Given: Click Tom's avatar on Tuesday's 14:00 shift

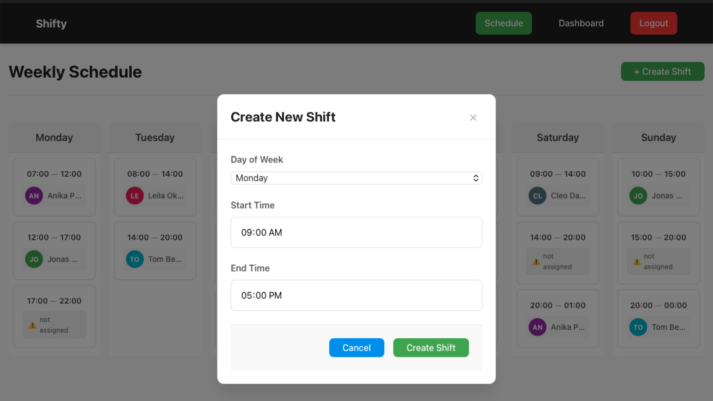Looking at the screenshot, I should 134,259.
